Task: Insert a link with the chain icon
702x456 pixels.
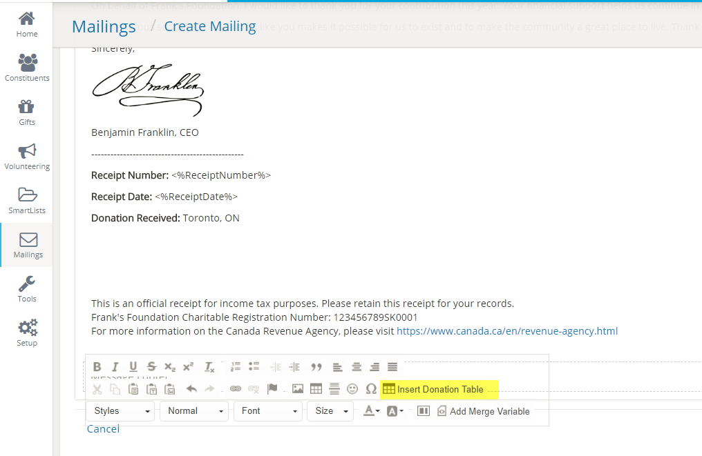Action: click(x=236, y=389)
